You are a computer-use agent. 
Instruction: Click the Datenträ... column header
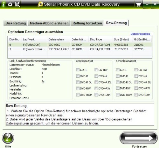coord(79,39)
